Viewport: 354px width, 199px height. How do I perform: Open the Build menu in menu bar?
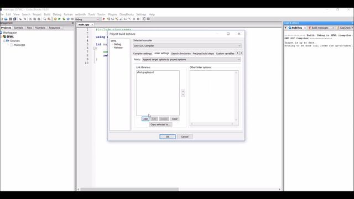(47, 14)
